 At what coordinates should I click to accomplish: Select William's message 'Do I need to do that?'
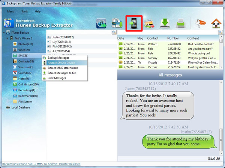pos(168,44)
